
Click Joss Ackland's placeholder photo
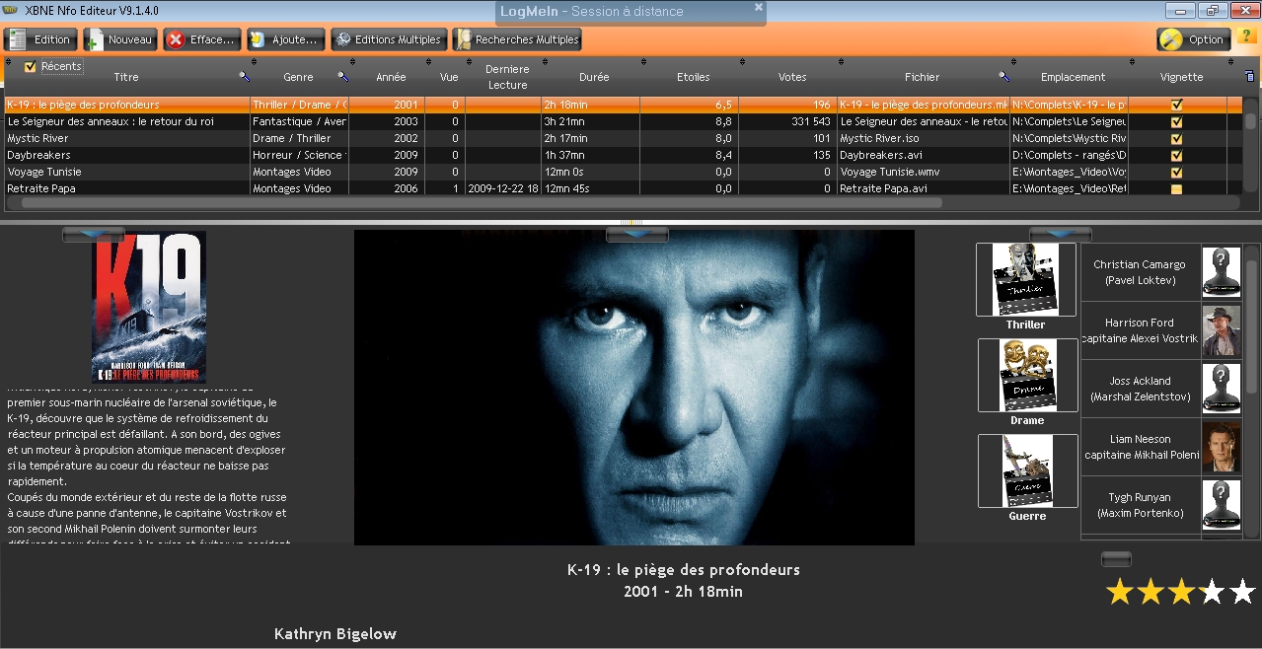point(1222,389)
